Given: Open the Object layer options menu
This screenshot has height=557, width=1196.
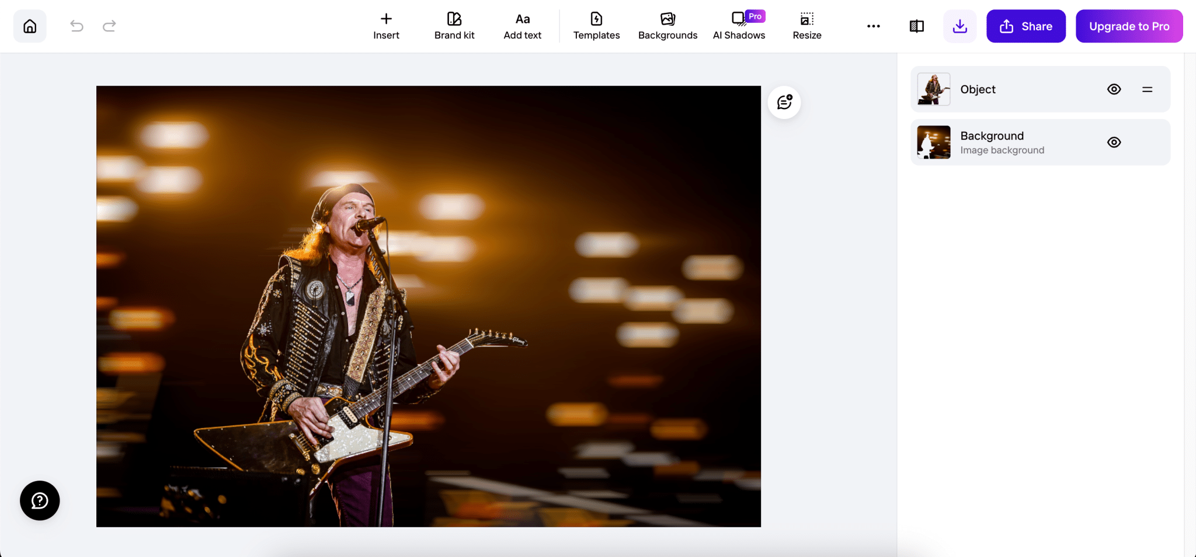Looking at the screenshot, I should point(1148,89).
